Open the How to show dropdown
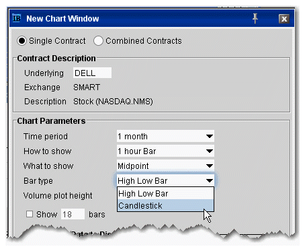 165,151
